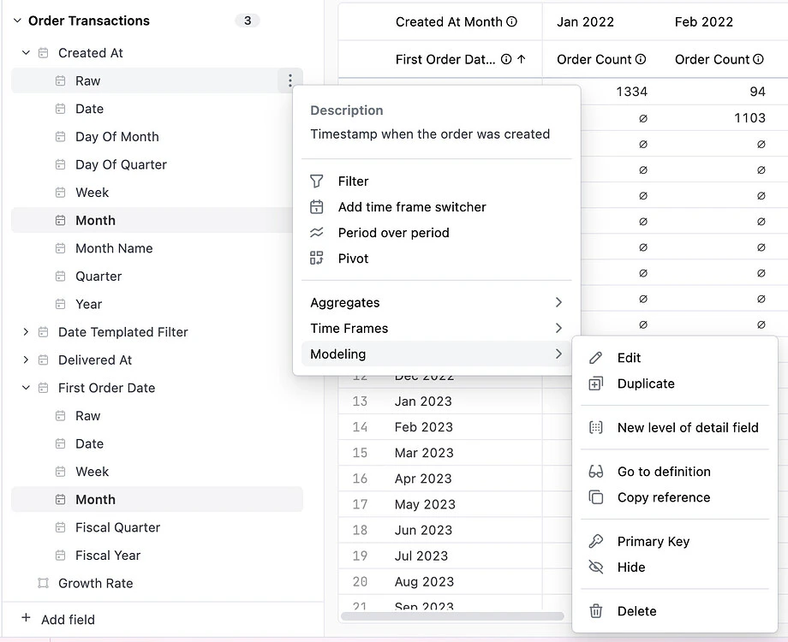The width and height of the screenshot is (788, 642).
Task: Expand the Delivered At group
Action: pos(27,360)
